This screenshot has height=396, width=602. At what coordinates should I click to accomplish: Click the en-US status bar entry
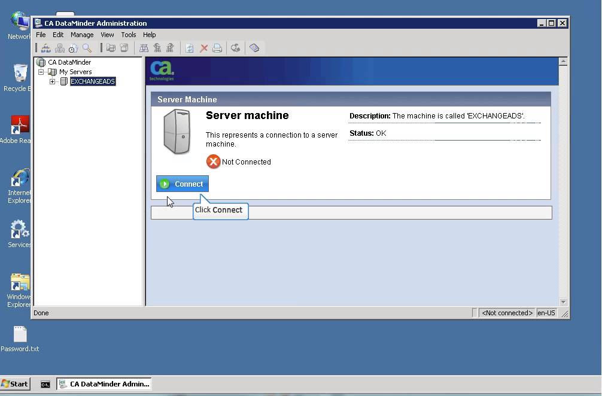pos(546,313)
